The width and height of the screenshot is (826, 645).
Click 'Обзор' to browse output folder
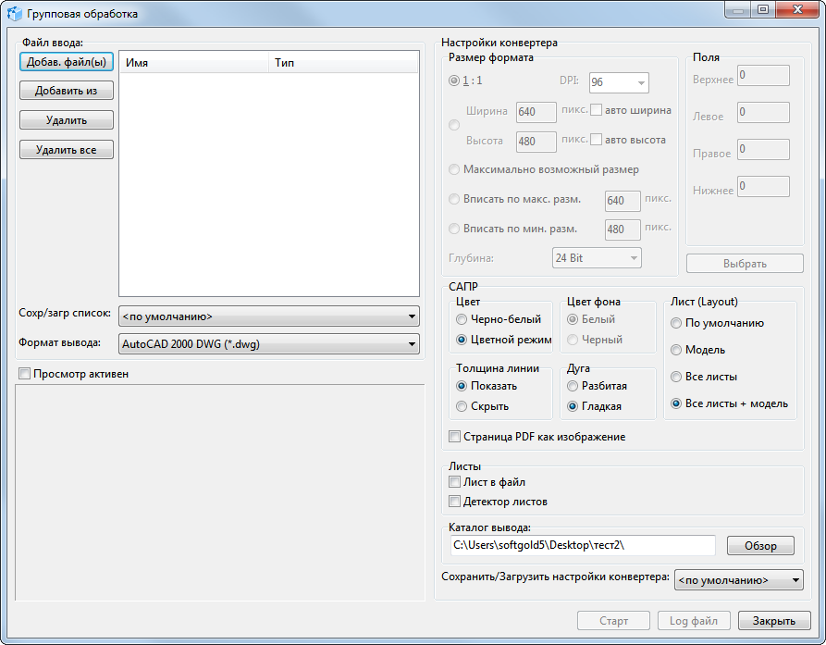(759, 546)
